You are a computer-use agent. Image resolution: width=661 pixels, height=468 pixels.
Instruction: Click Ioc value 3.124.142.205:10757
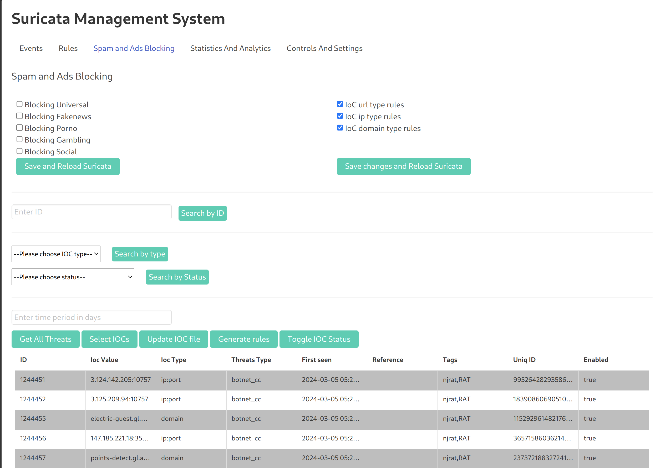pos(121,380)
